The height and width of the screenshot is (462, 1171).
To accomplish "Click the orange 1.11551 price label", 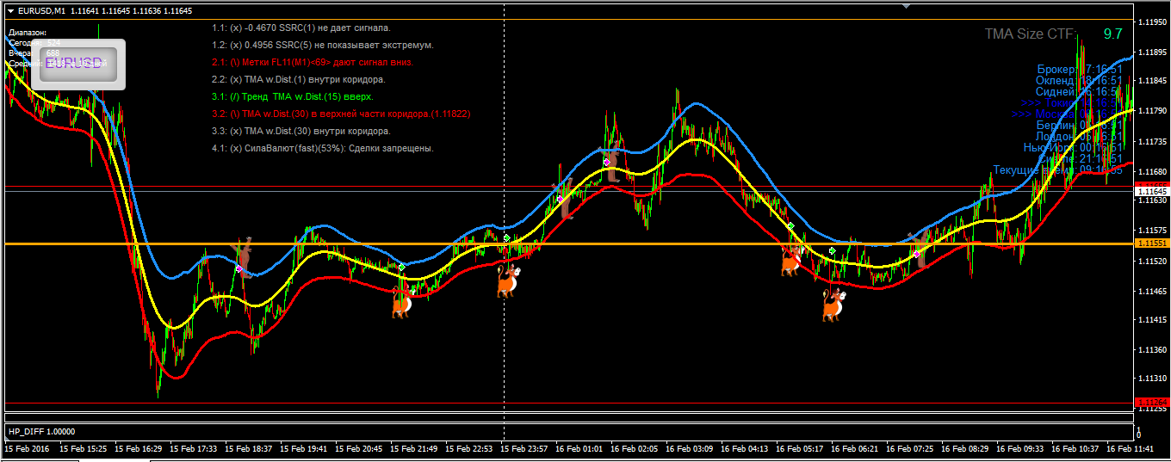I will point(1153,244).
